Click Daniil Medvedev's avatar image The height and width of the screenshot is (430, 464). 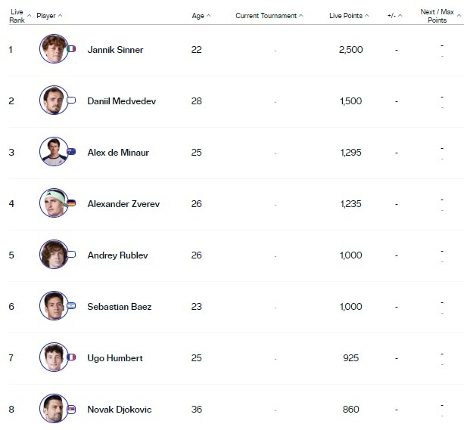click(x=53, y=101)
